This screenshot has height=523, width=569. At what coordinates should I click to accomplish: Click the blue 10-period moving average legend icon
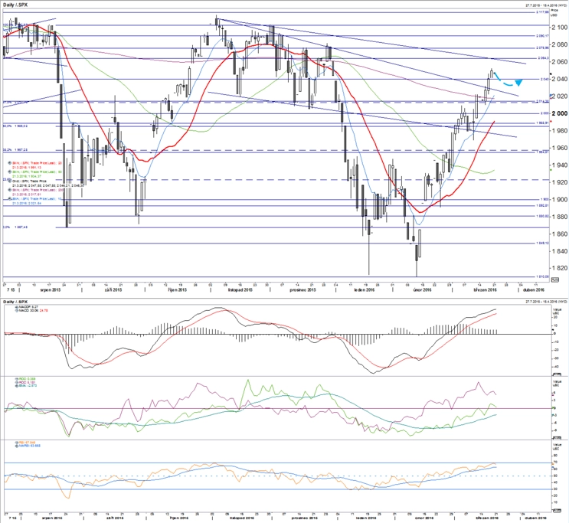(10, 198)
